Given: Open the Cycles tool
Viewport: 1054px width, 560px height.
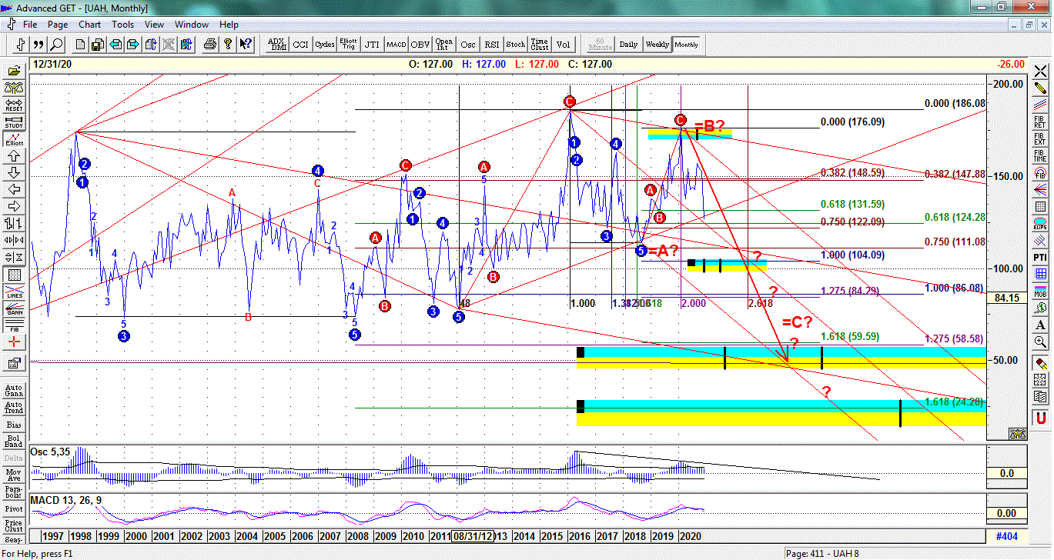Looking at the screenshot, I should pyautogui.click(x=324, y=44).
